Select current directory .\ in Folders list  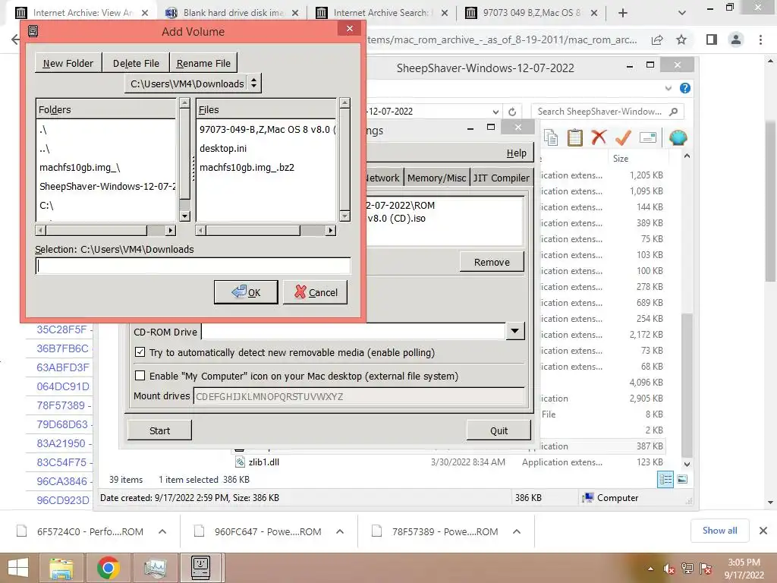tap(43, 129)
